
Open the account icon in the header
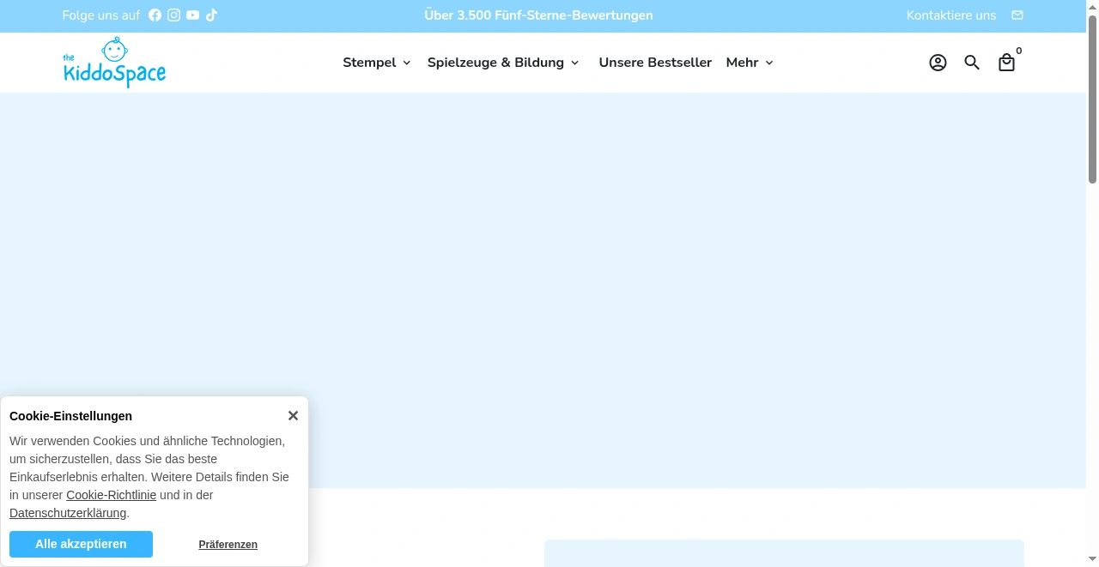point(938,62)
